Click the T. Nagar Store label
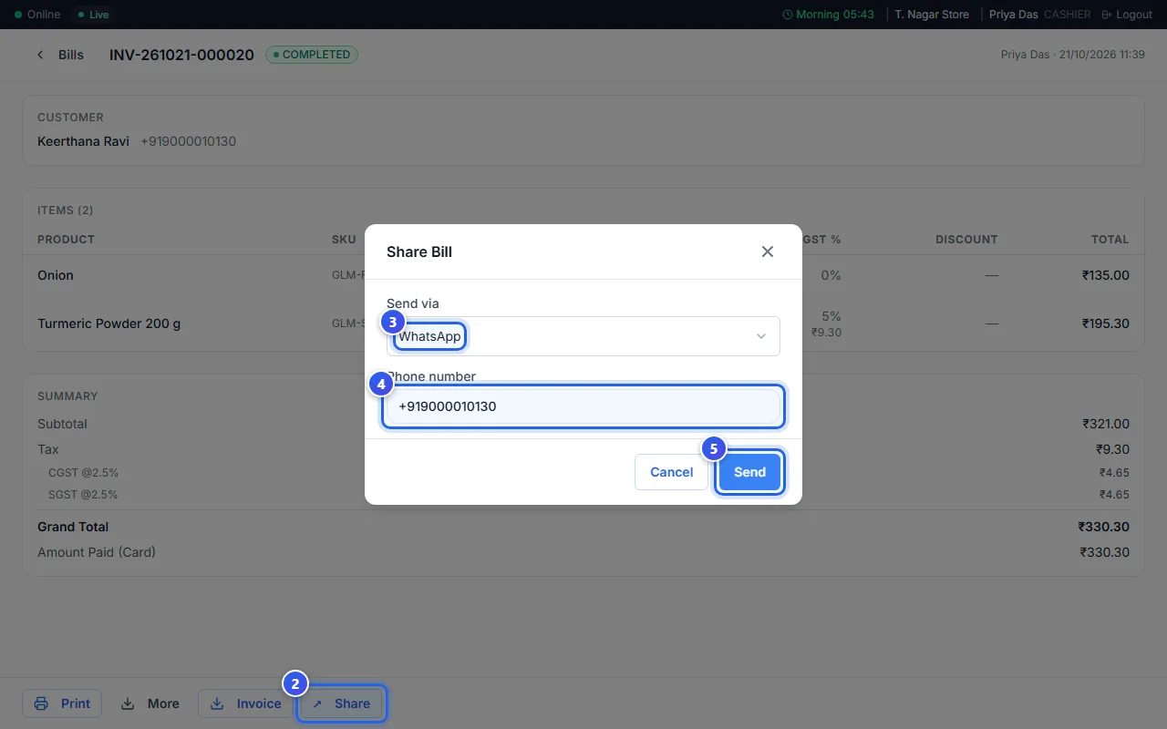Viewport: 1167px width, 729px height. pyautogui.click(x=932, y=15)
